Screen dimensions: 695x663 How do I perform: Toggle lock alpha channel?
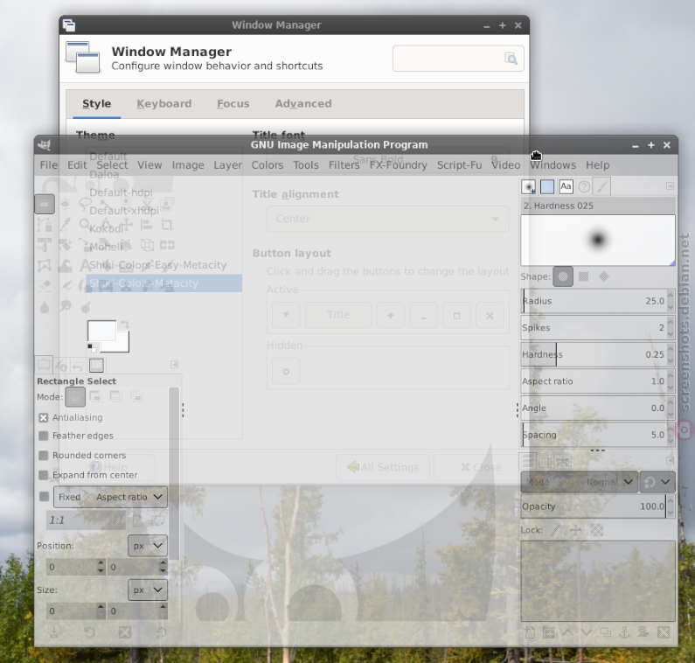597,530
